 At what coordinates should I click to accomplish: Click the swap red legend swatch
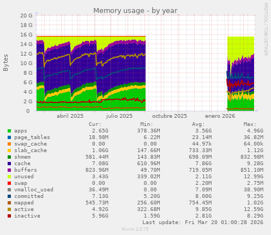(9, 183)
